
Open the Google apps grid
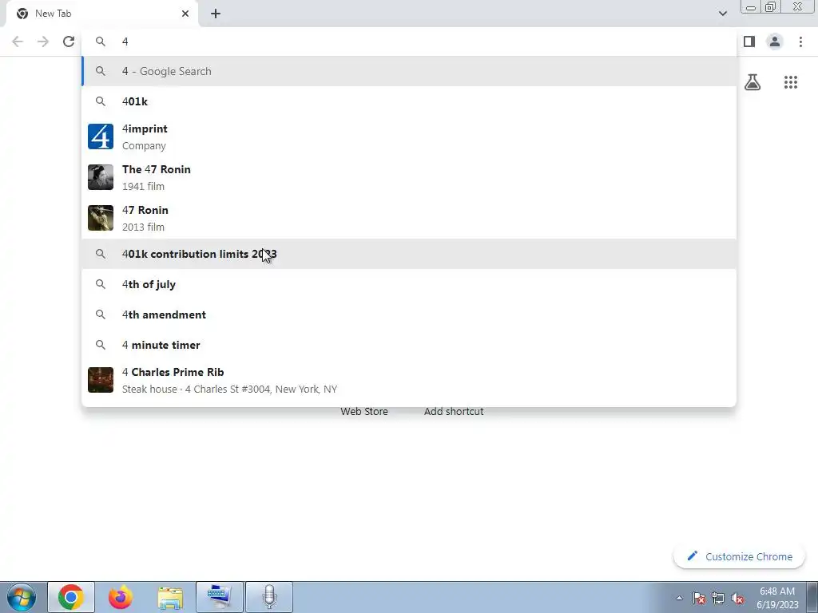[x=791, y=82]
